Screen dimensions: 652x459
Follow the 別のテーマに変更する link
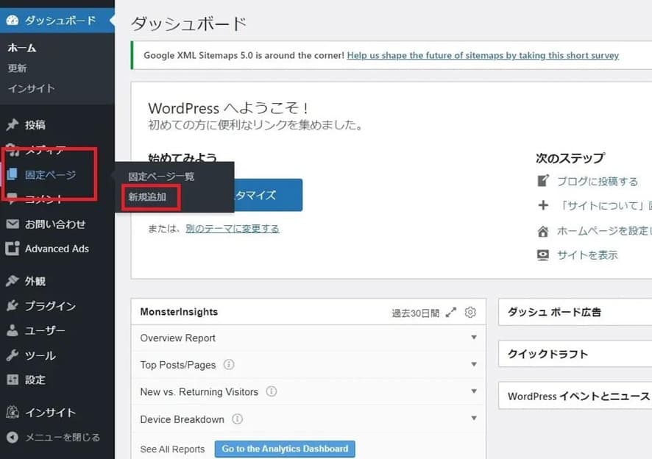click(x=232, y=229)
